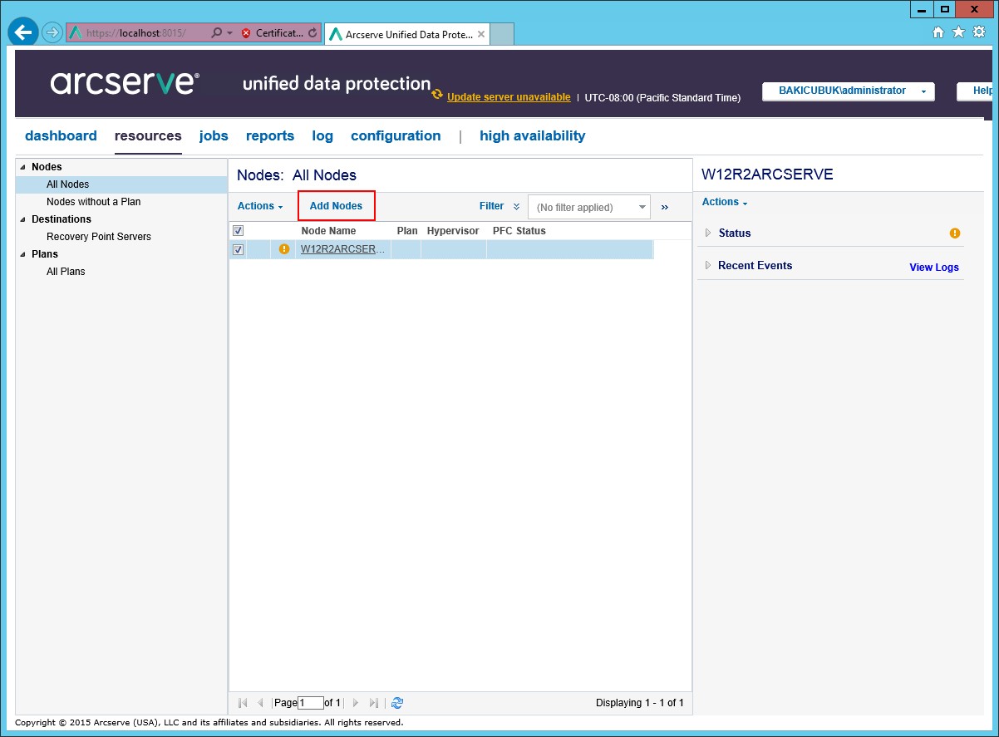The image size is (999, 737).
Task: Sort by Plan column header
Action: tap(407, 231)
